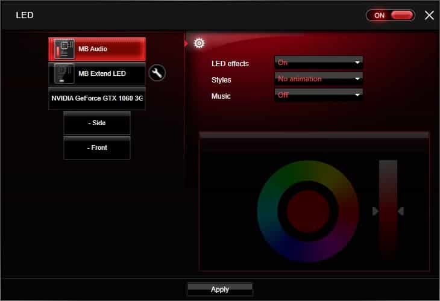This screenshot has width=440, height=301.
Task: Click the gear settings icon
Action: (199, 43)
